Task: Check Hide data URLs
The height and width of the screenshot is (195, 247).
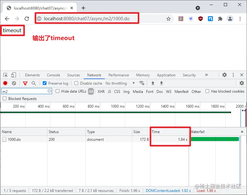Action: [58, 91]
